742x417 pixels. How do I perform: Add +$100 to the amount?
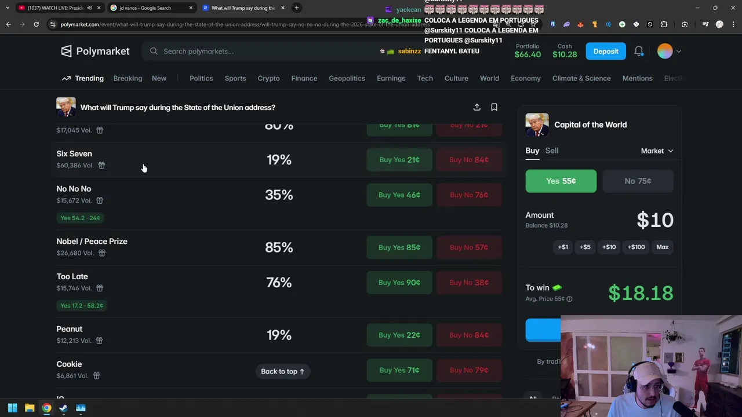[x=636, y=247]
